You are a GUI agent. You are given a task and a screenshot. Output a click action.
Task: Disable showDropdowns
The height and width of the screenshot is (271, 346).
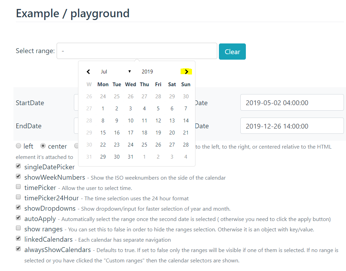pos(18,207)
